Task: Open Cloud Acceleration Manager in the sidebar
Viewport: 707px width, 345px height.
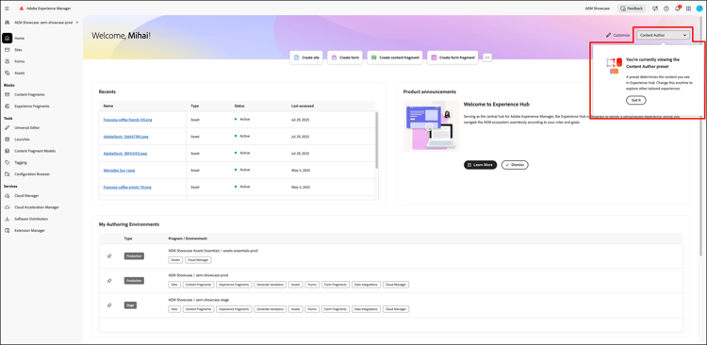Action: click(x=37, y=207)
